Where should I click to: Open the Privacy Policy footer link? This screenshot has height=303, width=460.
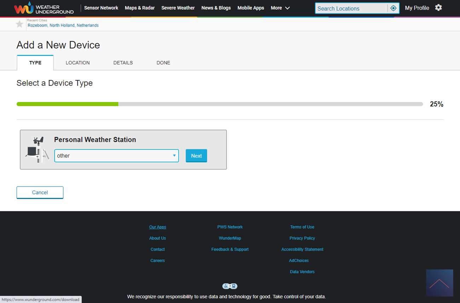302,238
